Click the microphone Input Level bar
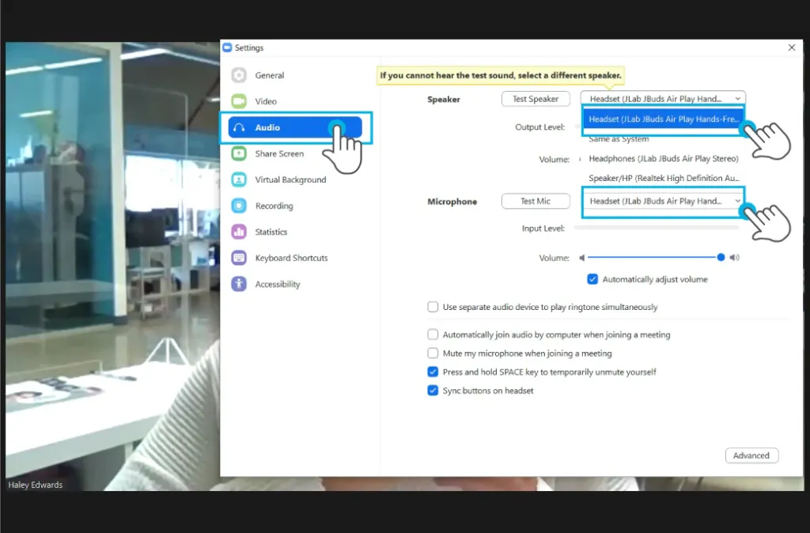 pyautogui.click(x=657, y=228)
